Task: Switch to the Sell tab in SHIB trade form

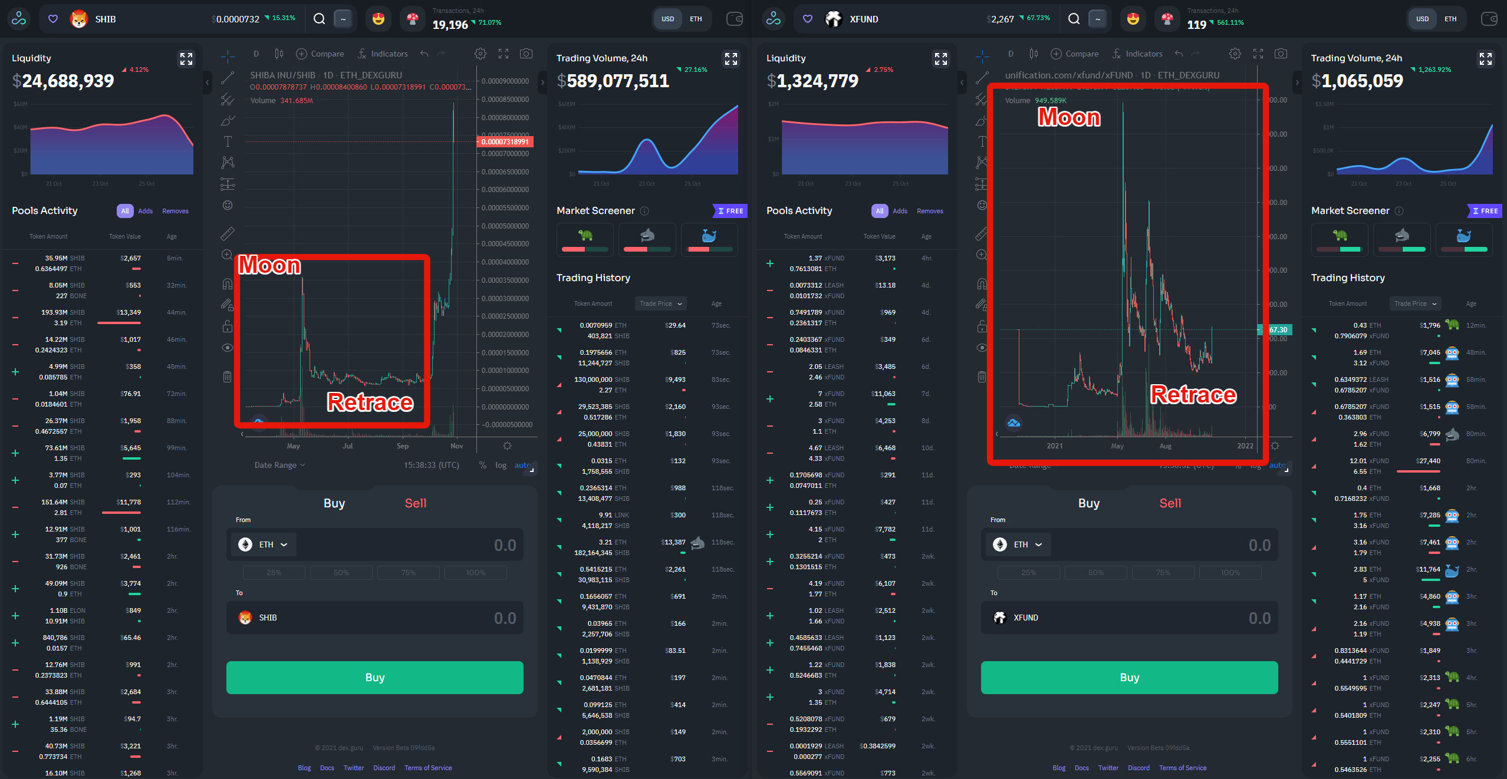Action: 415,503
